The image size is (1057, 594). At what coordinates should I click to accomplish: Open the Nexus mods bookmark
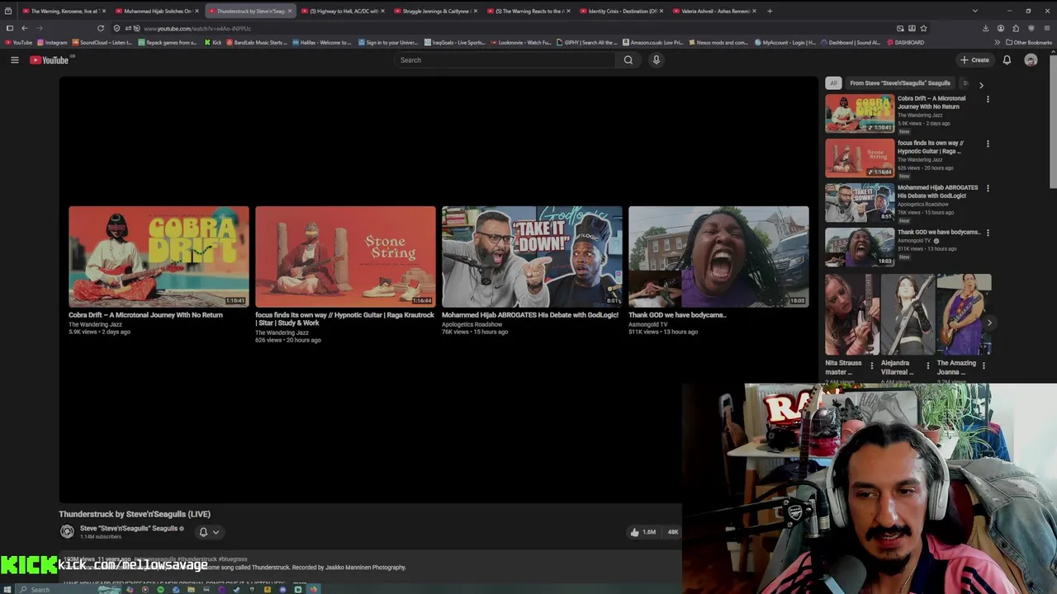718,42
